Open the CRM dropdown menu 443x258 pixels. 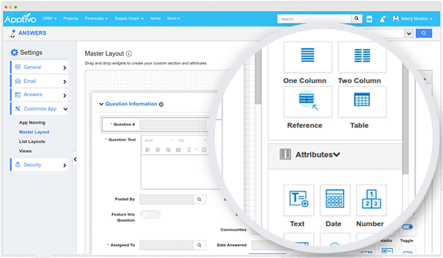[50, 18]
